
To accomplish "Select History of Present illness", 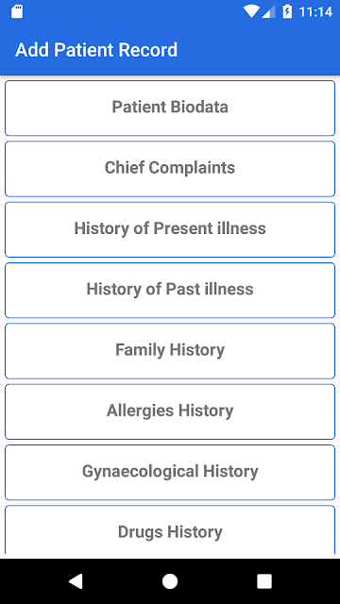I will (x=170, y=229).
